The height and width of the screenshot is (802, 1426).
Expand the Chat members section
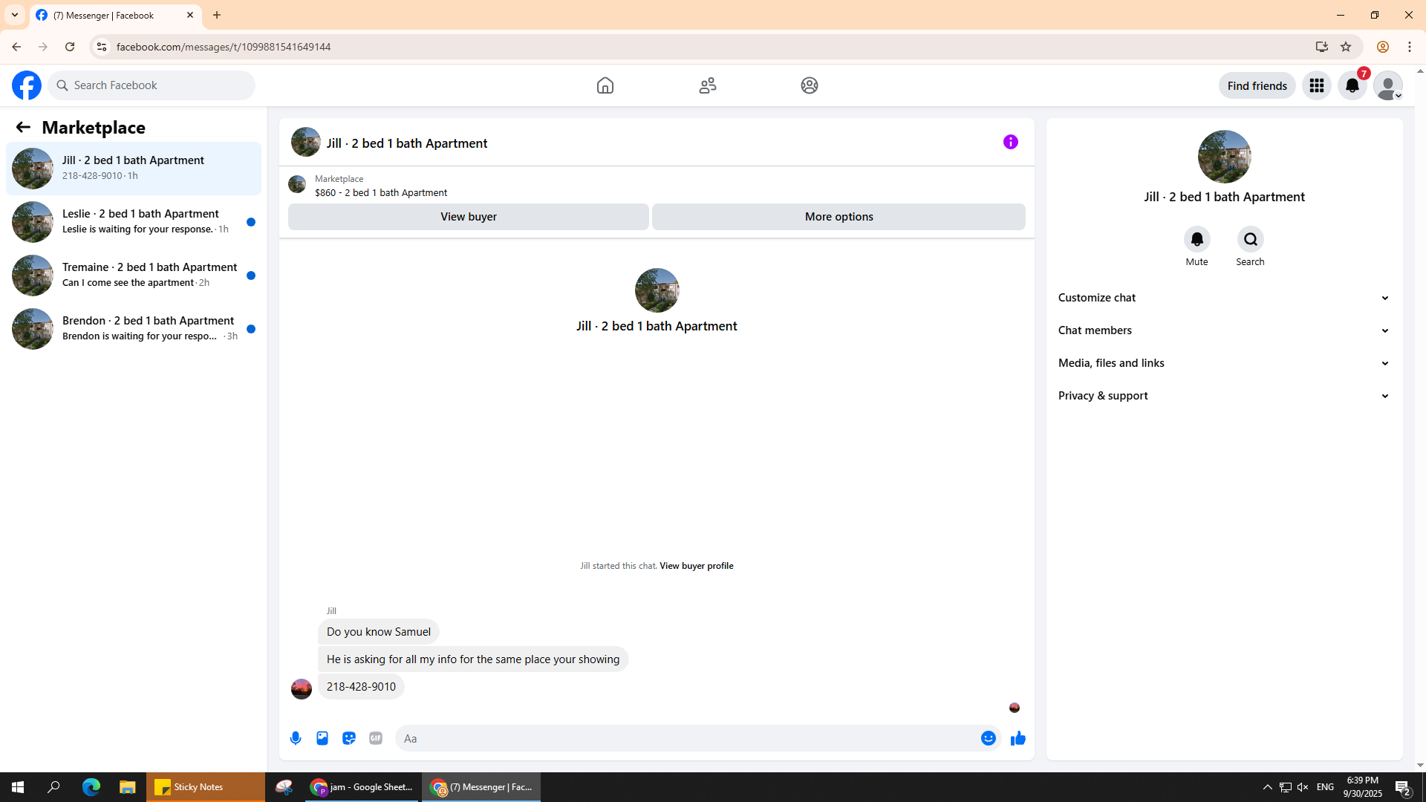point(1223,330)
